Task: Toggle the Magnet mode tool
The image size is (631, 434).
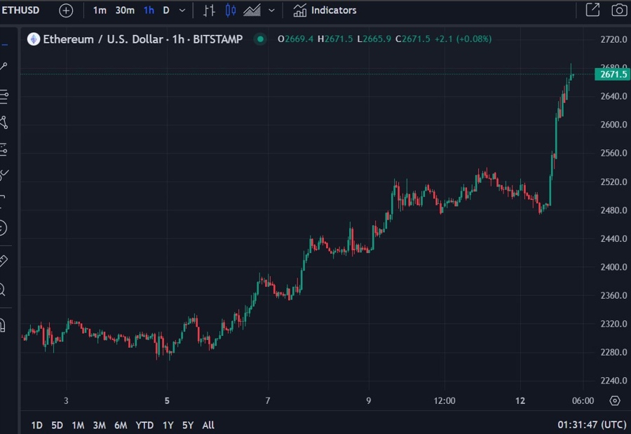Action: pos(3,325)
